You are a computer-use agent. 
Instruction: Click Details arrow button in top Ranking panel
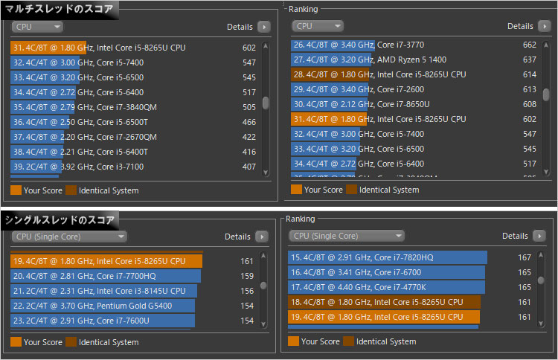tap(545, 26)
